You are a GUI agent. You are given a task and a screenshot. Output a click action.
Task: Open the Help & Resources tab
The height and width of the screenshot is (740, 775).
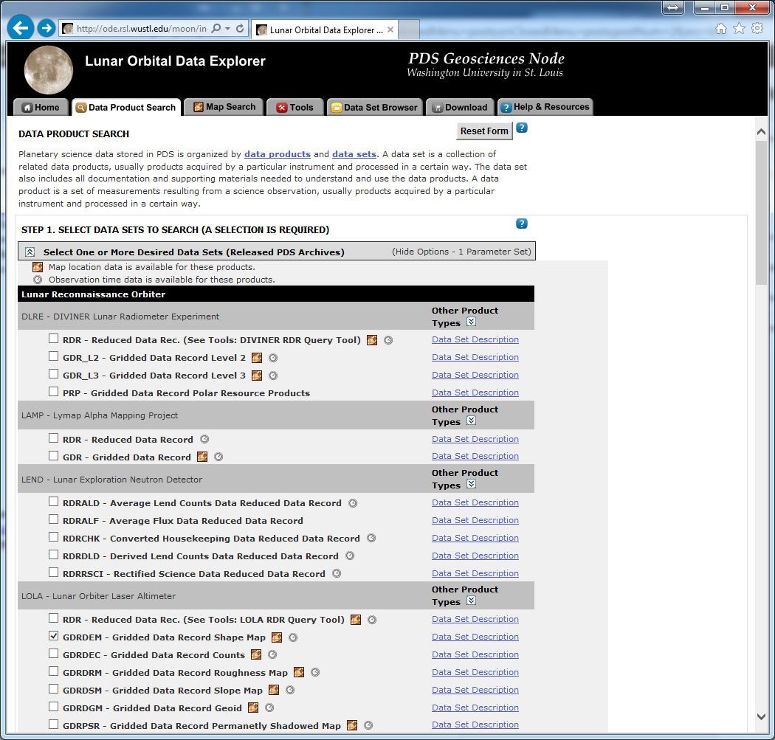[545, 107]
